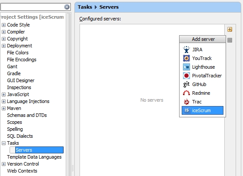Select Copyright settings item
The image size is (243, 176).
point(17,39)
